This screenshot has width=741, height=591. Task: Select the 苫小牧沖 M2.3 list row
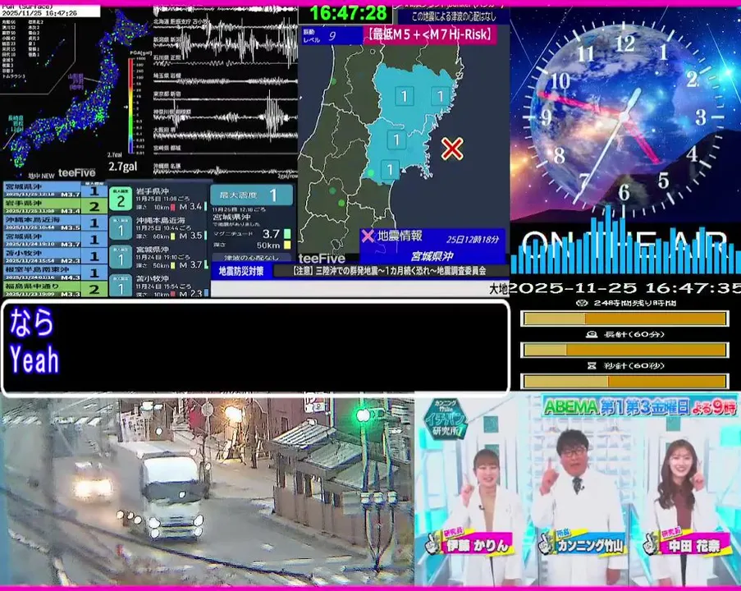(x=55, y=256)
